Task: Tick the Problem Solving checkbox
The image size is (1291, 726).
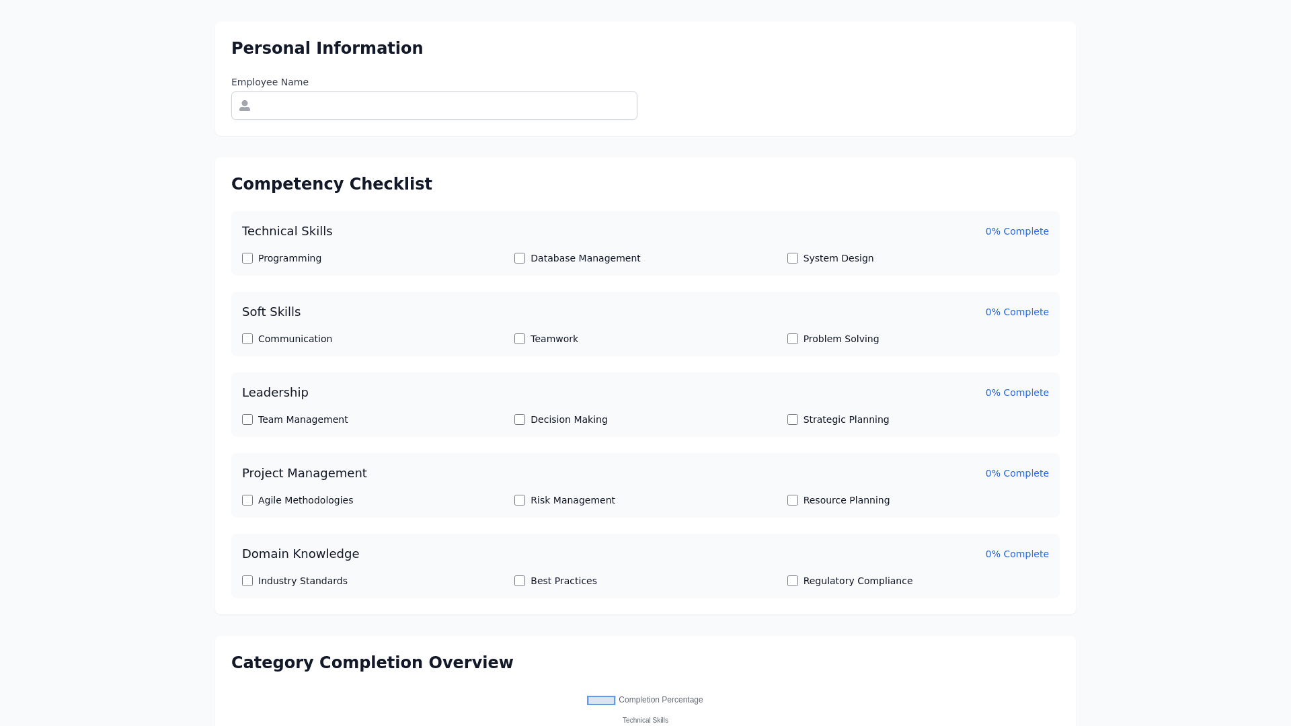Action: (x=793, y=339)
